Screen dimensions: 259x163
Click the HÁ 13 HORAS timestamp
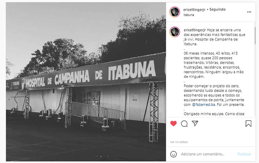[179, 142]
